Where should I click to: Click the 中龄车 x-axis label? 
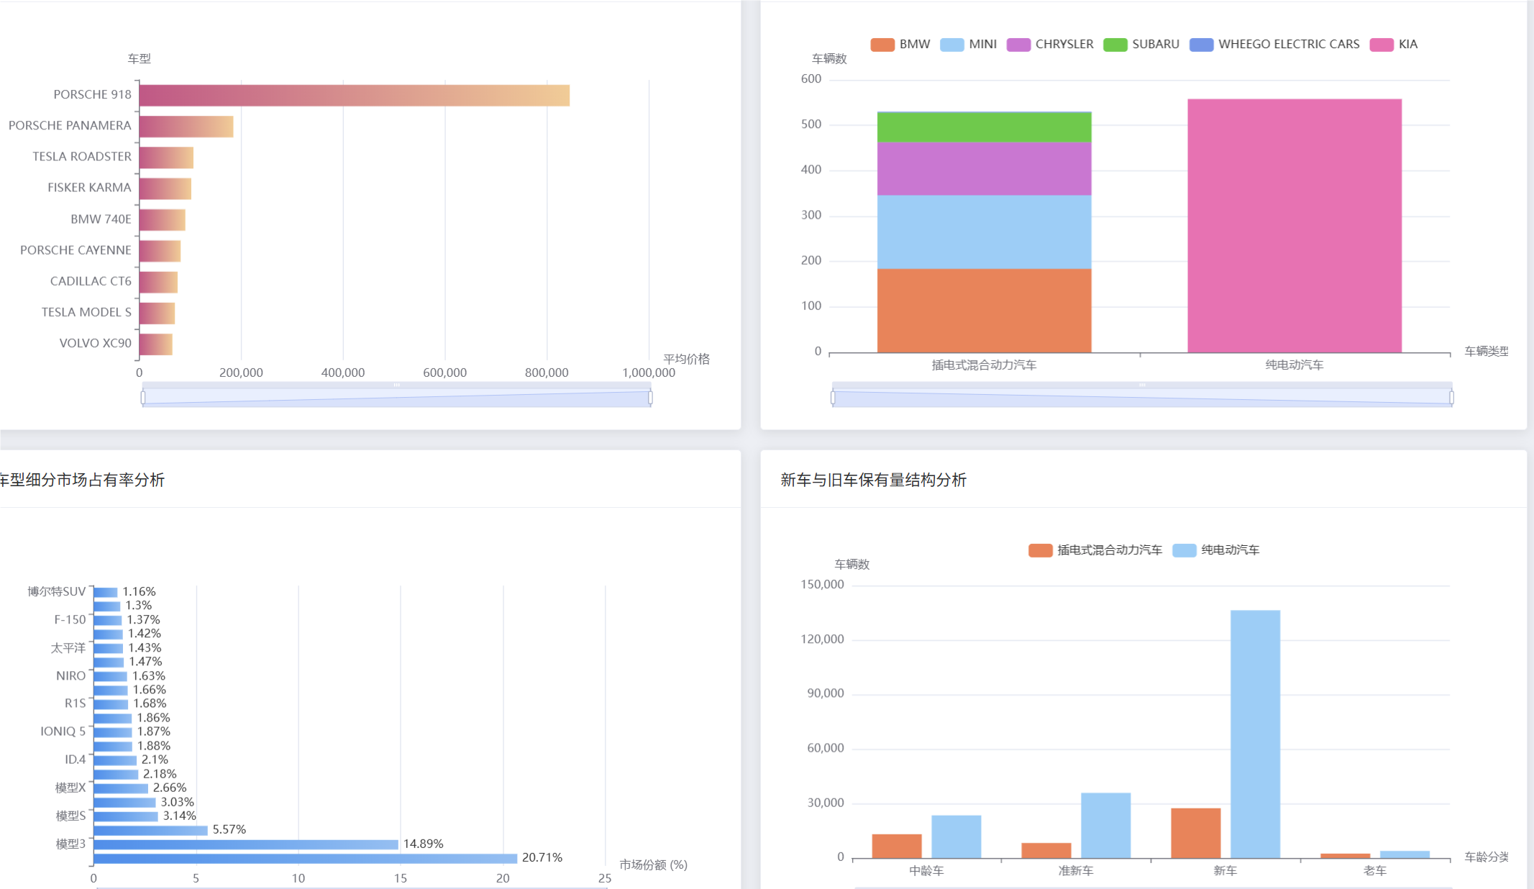(926, 870)
